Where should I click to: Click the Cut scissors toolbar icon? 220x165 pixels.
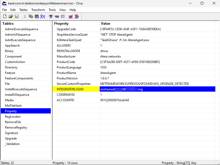point(25,16)
